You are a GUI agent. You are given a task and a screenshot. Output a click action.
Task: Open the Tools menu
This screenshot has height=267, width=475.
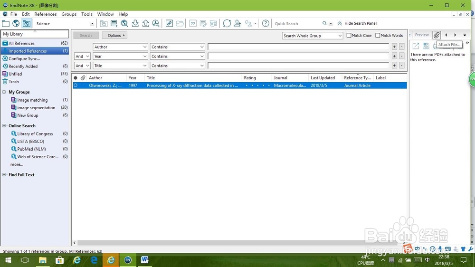click(x=86, y=14)
